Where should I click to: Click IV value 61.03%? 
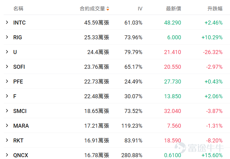tap(133, 23)
